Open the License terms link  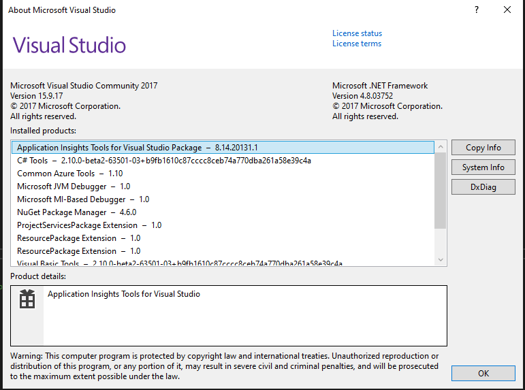pos(357,44)
